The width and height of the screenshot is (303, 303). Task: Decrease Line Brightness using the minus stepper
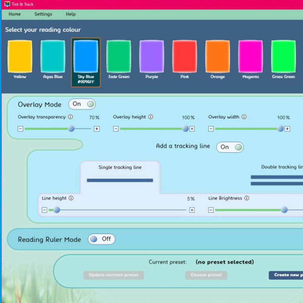click(x=210, y=210)
